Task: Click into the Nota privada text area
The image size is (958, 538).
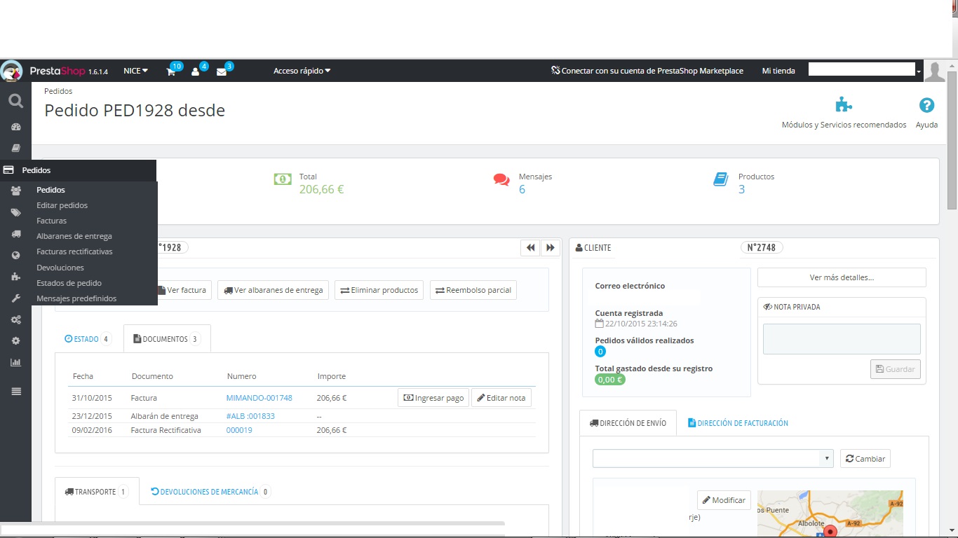Action: pyautogui.click(x=842, y=339)
